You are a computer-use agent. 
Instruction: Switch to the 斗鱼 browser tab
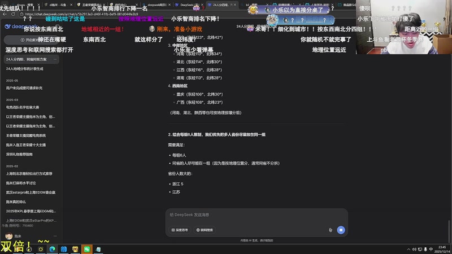click(x=58, y=5)
